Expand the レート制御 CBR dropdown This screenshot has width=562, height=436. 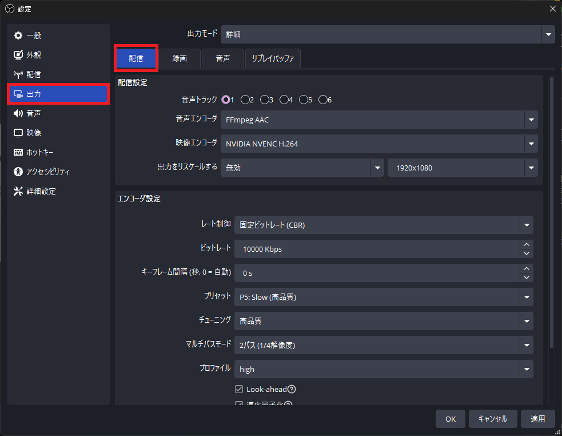pyautogui.click(x=383, y=225)
